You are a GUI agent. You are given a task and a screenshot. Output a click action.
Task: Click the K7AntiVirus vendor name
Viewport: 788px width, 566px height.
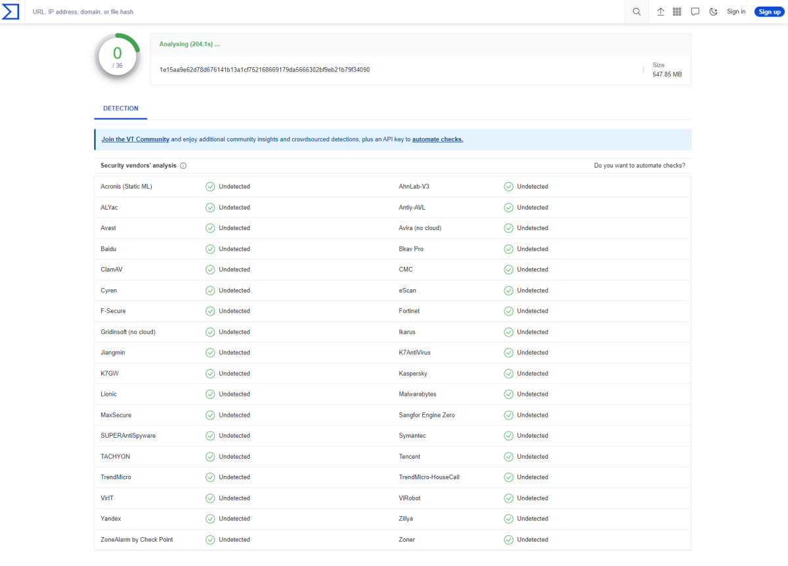click(415, 353)
